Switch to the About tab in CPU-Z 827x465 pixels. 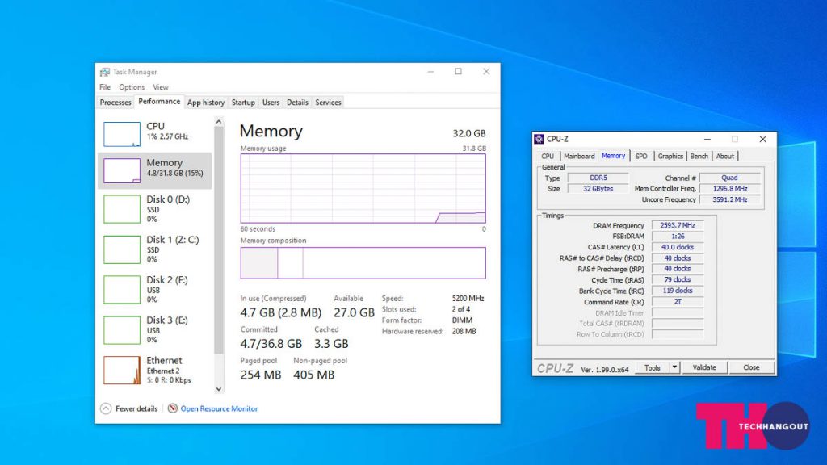coord(724,156)
